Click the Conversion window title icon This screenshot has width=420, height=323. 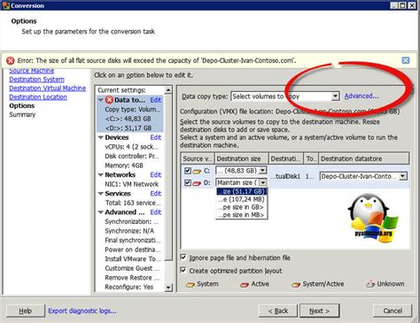pyautogui.click(x=5, y=5)
